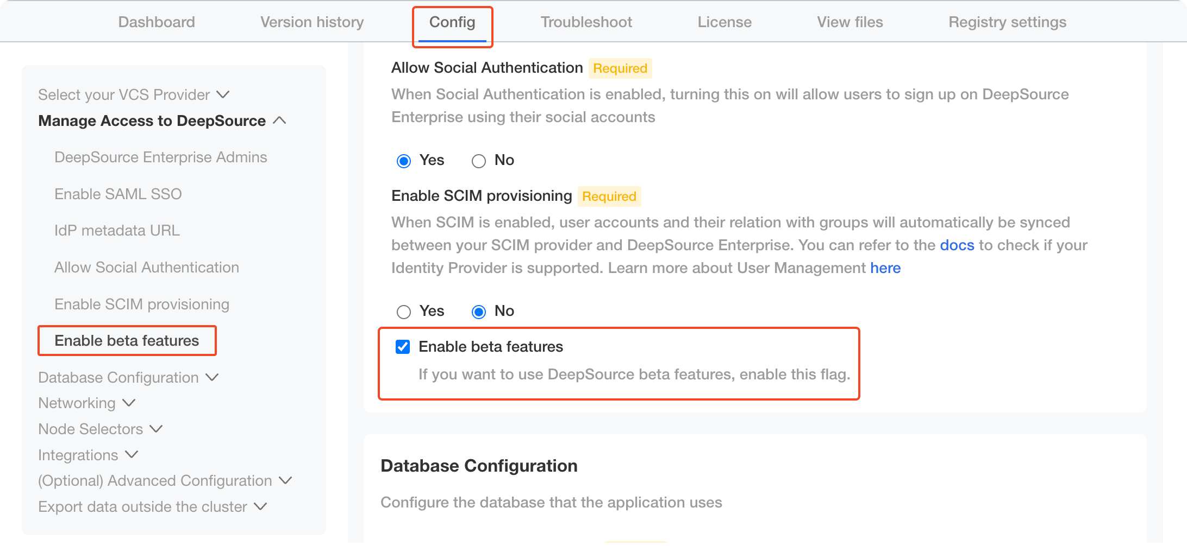Image resolution: width=1187 pixels, height=546 pixels.
Task: Open User Management 'here' link
Action: 885,268
